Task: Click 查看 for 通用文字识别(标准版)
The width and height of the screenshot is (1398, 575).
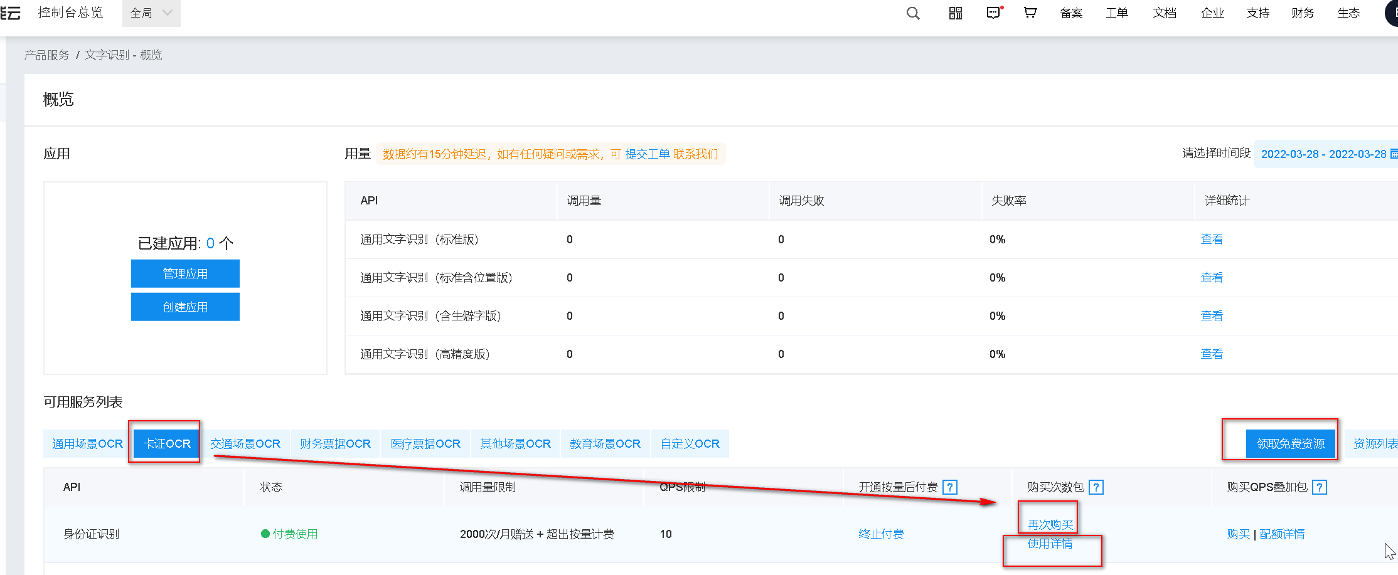Action: click(x=1212, y=240)
